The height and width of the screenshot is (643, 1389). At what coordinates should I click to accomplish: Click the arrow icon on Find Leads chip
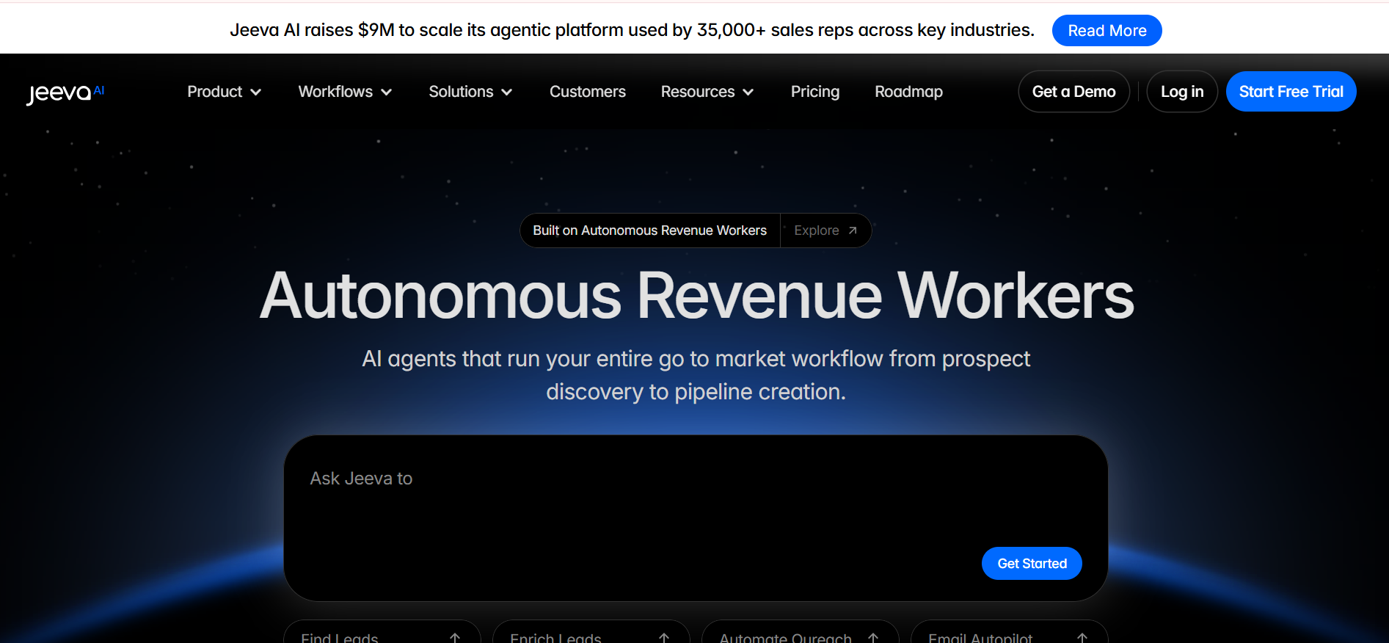pos(455,637)
